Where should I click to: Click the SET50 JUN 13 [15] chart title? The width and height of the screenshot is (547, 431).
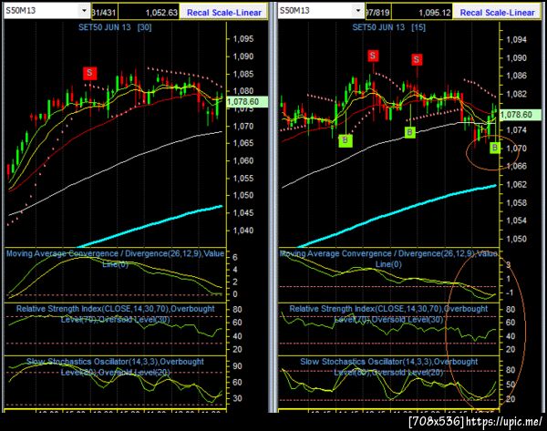coord(388,27)
